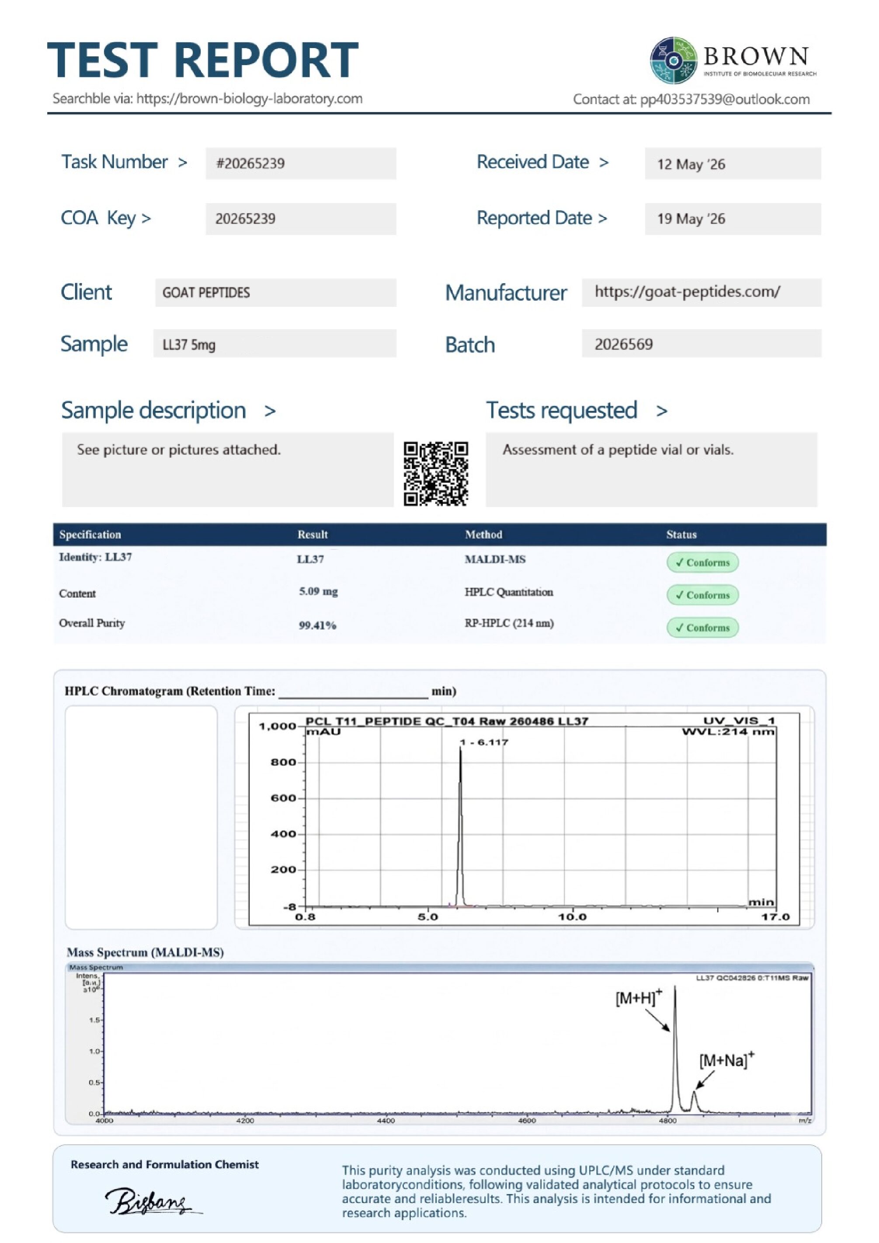
Task: Click the Status column header
Action: (681, 535)
